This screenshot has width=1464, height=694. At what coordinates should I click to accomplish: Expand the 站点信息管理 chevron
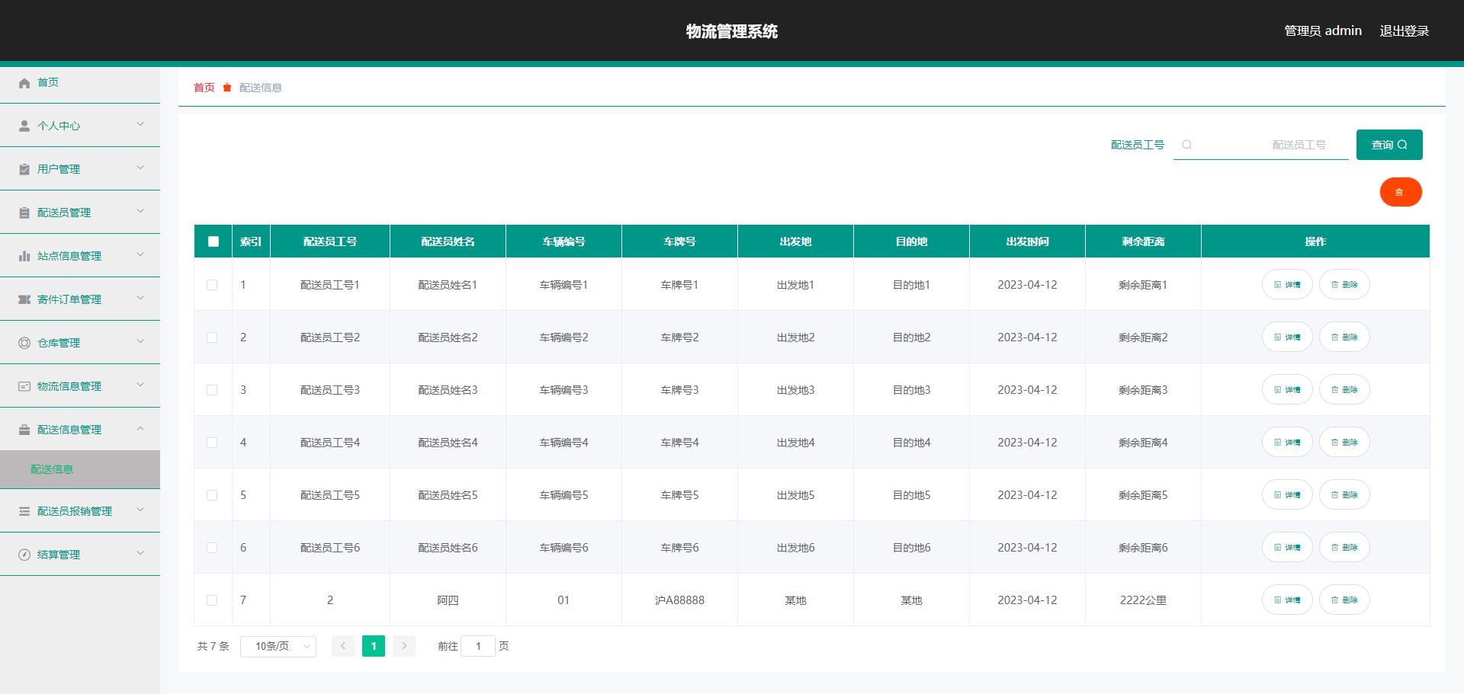140,254
